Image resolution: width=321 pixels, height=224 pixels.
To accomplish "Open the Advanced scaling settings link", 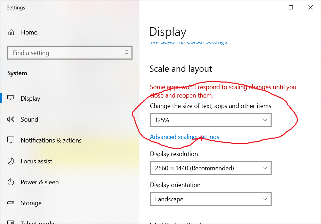I will [x=184, y=137].
